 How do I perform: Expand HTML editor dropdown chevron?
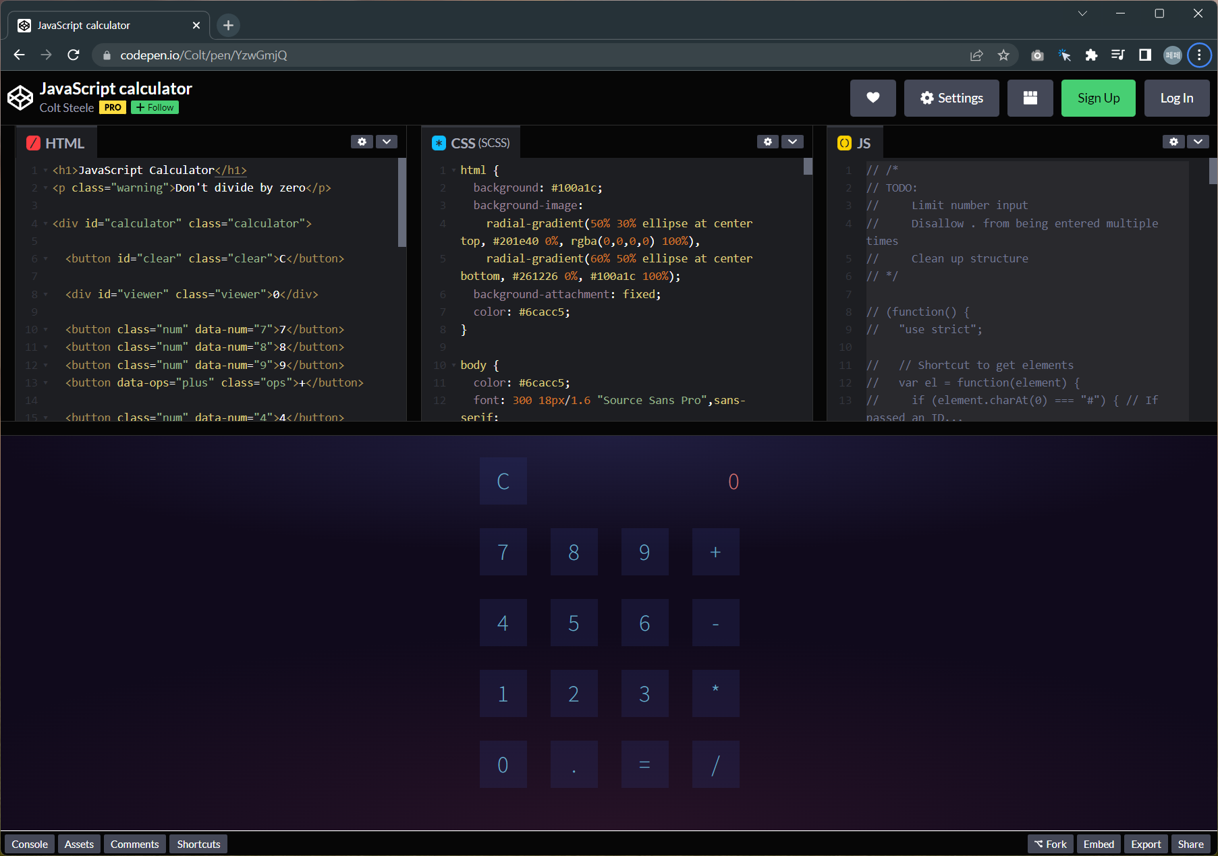pyautogui.click(x=386, y=142)
